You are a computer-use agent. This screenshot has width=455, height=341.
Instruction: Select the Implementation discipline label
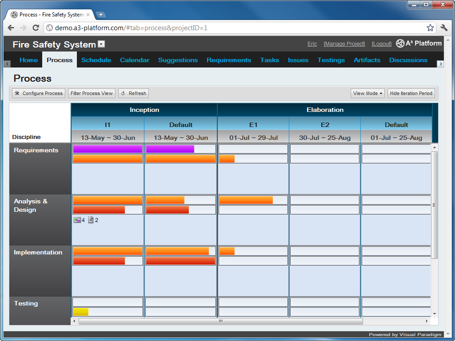tap(38, 252)
